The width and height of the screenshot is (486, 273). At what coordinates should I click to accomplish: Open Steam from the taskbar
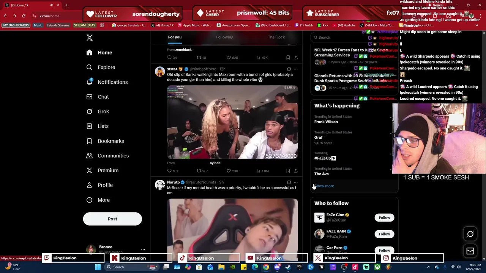click(x=288, y=267)
